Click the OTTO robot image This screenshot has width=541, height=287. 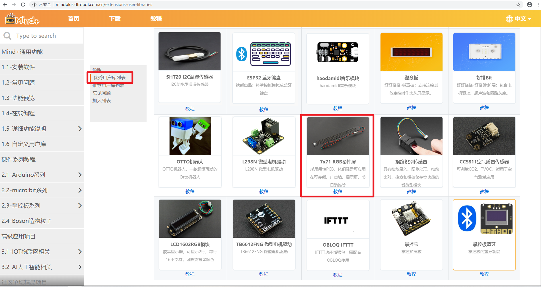pos(190,136)
